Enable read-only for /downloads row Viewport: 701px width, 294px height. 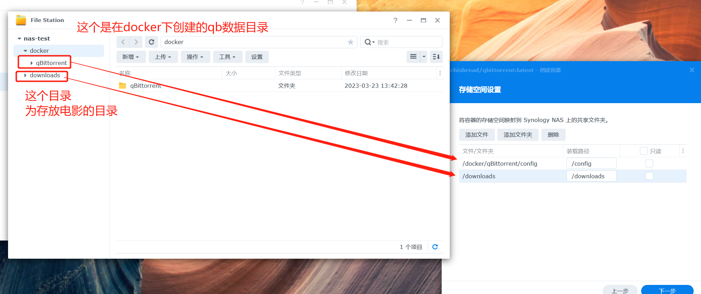pos(649,176)
